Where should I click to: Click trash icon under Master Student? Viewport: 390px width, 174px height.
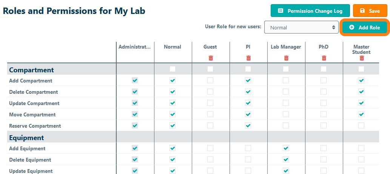pos(361,58)
